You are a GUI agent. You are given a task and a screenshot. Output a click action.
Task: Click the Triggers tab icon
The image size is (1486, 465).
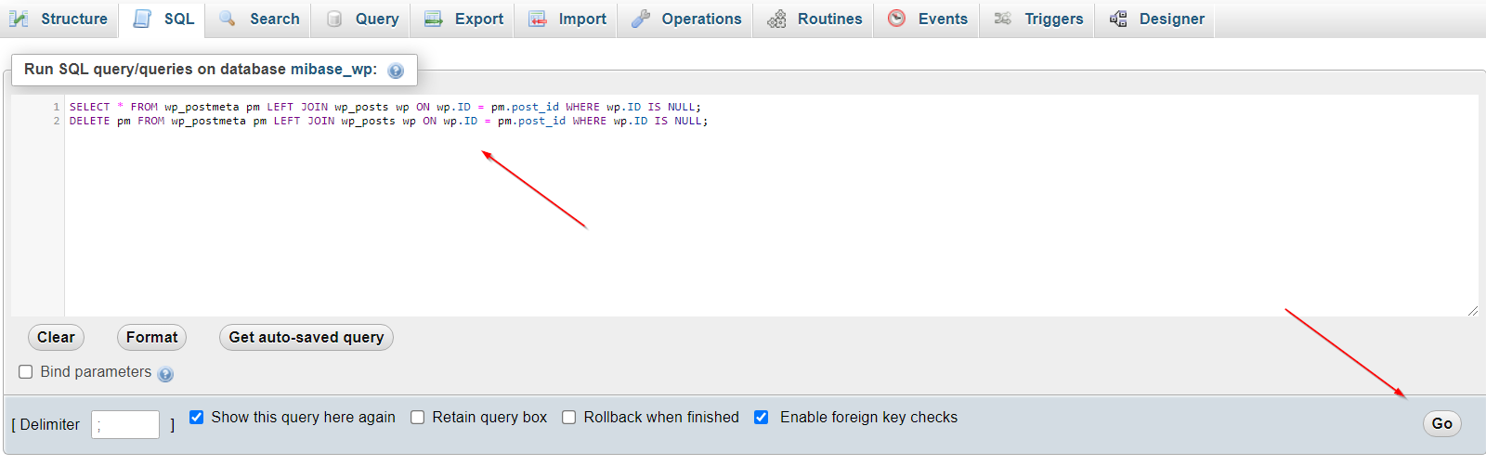pos(1003,19)
